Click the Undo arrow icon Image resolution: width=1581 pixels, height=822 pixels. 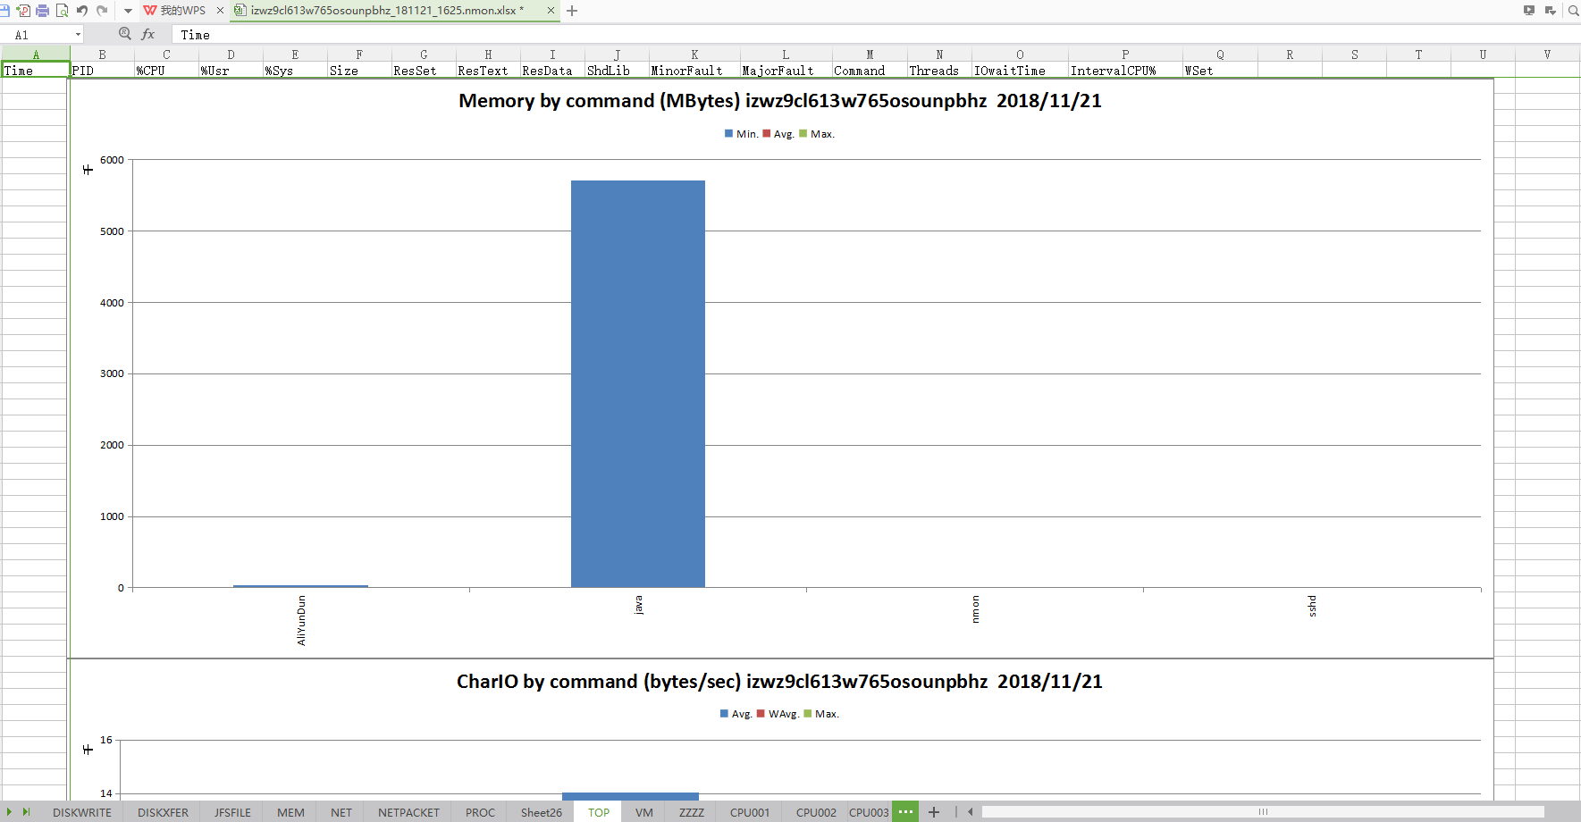tap(82, 11)
